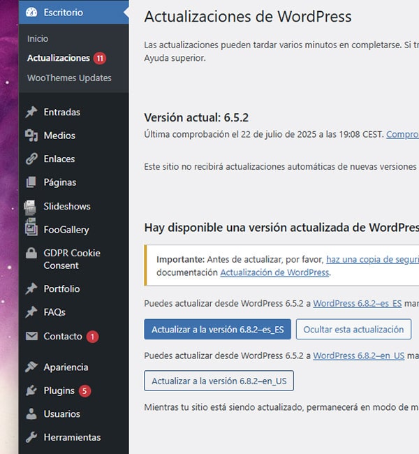This screenshot has width=419, height=454.
Task: Open WooThemes Updates submenu item
Action: [x=69, y=78]
